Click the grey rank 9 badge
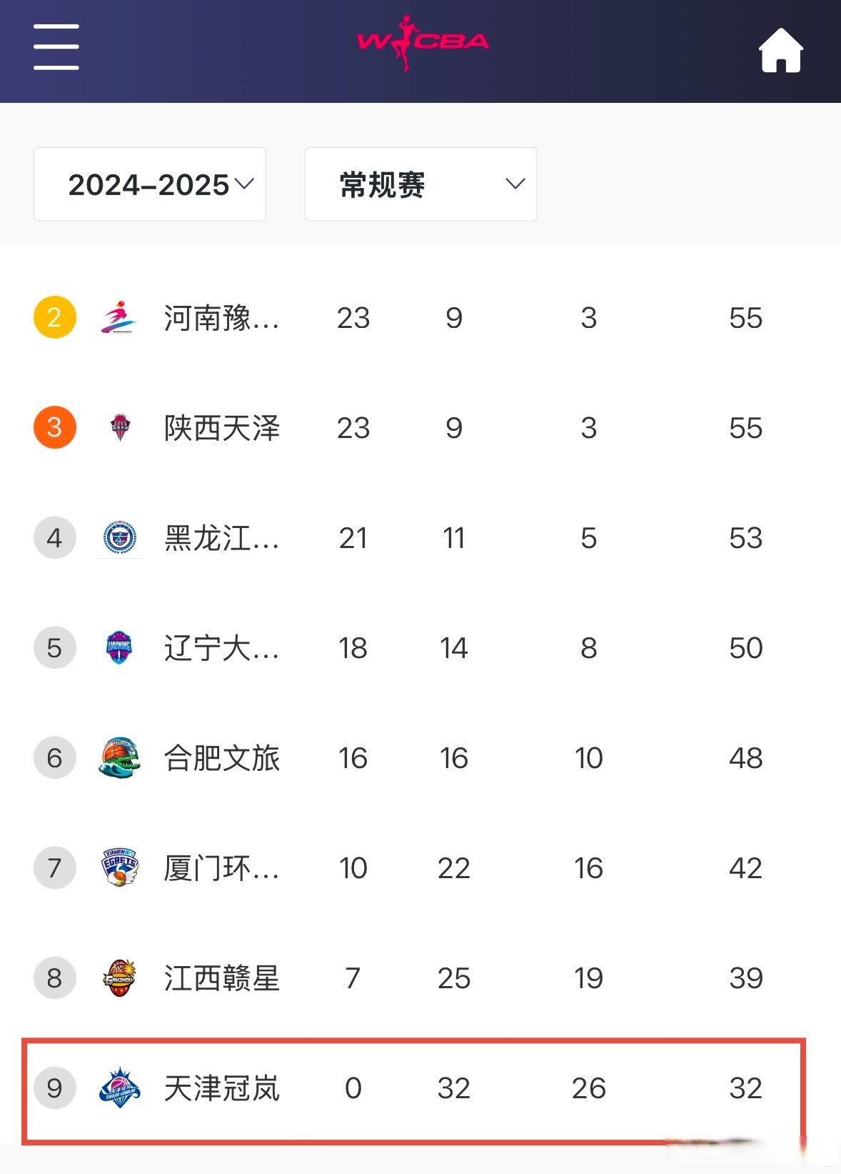Image resolution: width=841 pixels, height=1174 pixels. (55, 1088)
